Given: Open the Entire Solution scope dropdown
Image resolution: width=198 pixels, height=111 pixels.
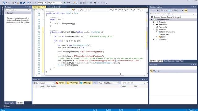Looking at the screenshot, I should (44, 83).
